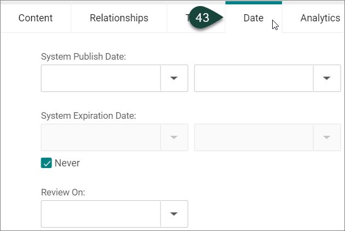Click the Never label text
The height and width of the screenshot is (231, 345).
coord(67,163)
